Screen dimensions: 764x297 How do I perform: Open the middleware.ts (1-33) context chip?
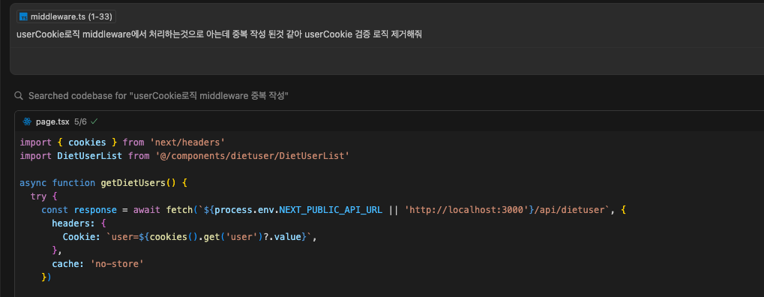coord(66,17)
